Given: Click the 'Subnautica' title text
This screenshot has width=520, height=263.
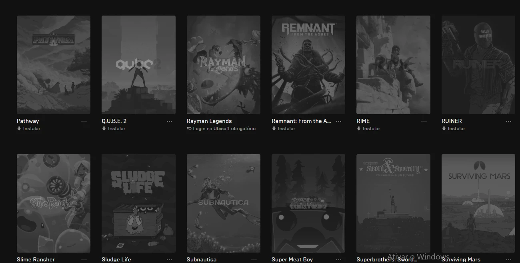Looking at the screenshot, I should click(202, 259).
